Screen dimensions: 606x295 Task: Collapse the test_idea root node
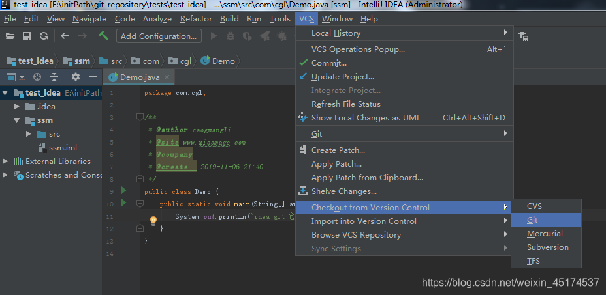pyautogui.click(x=5, y=93)
